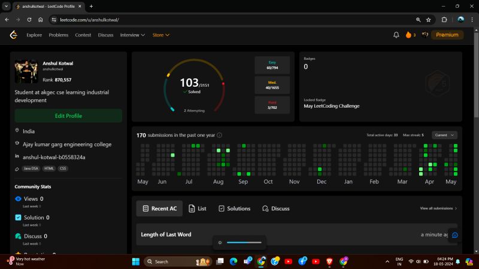Click the page vertical scrollbar
The width and height of the screenshot is (479, 269).
pos(476,75)
